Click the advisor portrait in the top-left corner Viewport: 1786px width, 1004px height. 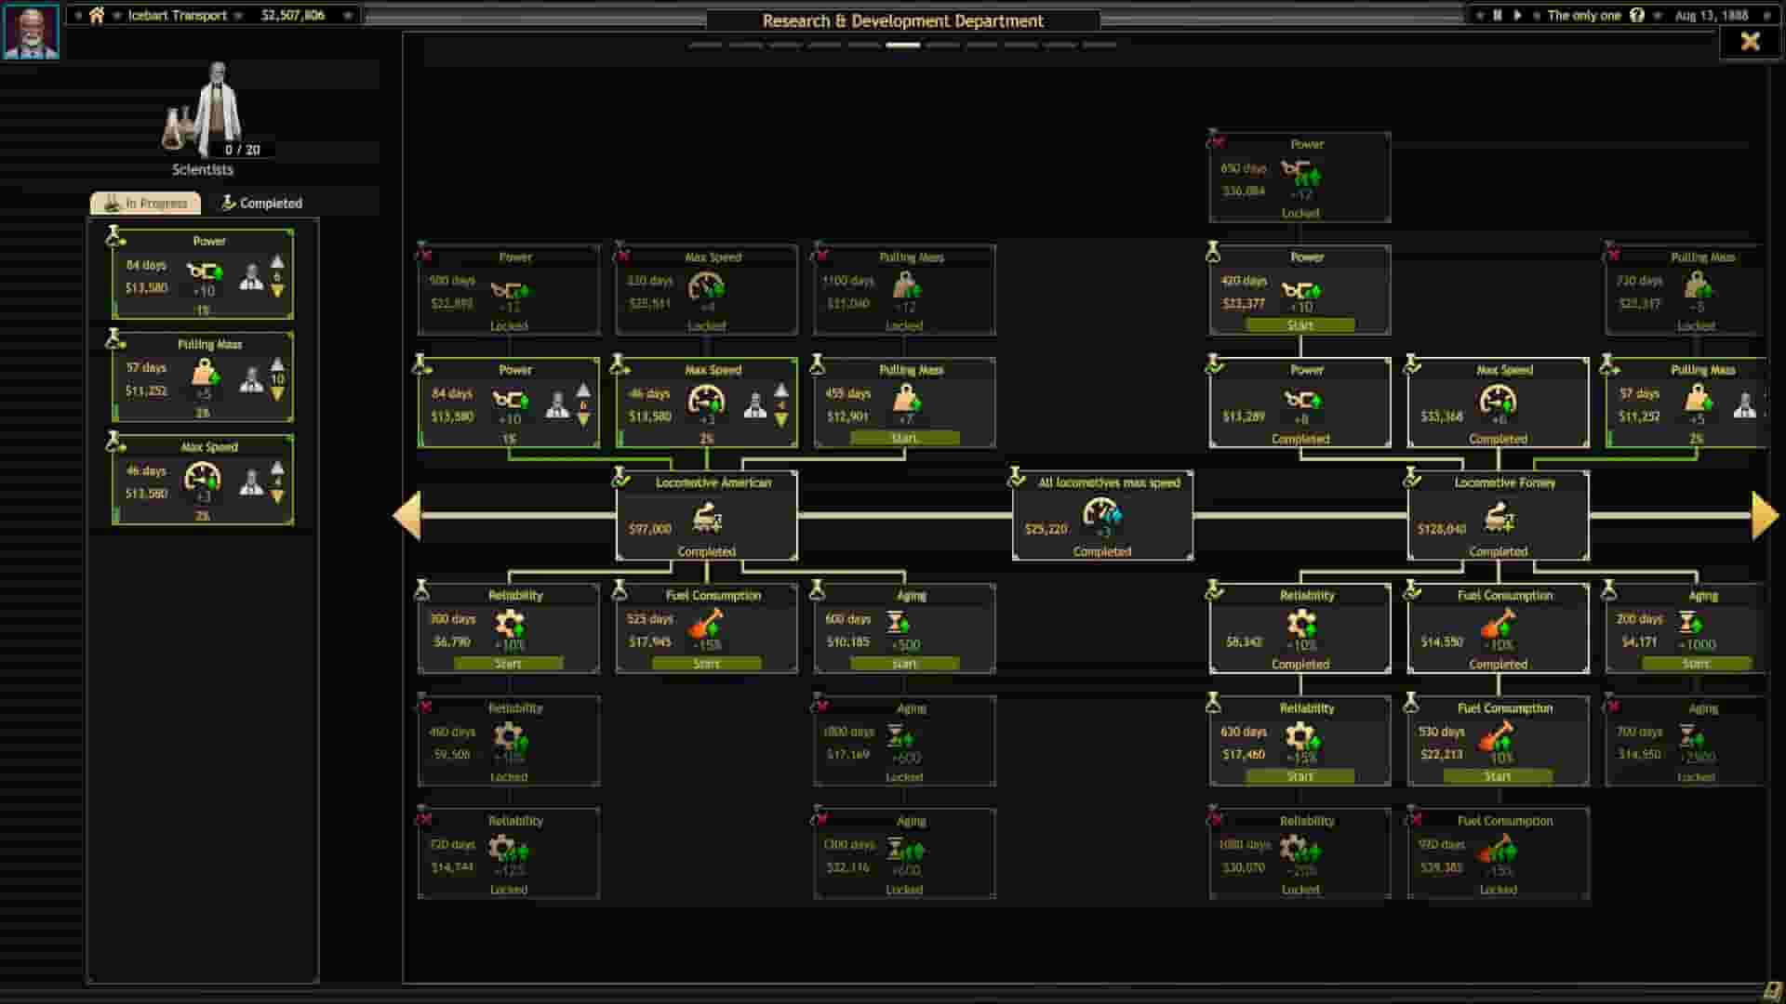tap(31, 30)
